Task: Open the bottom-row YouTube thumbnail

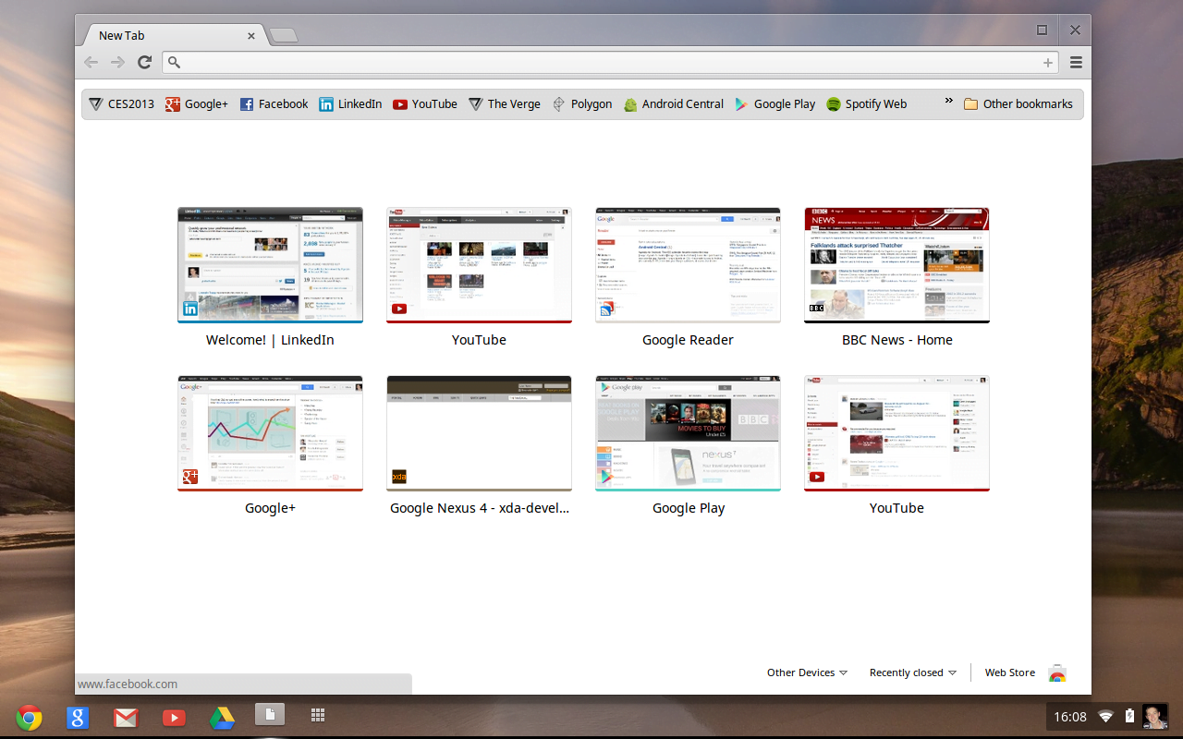Action: click(x=896, y=433)
